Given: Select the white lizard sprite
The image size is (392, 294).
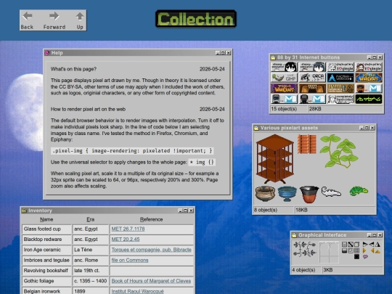Looking at the screenshot, I should [x=331, y=192].
